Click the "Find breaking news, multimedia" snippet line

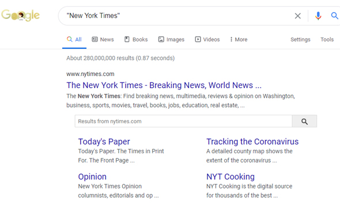coord(180,96)
